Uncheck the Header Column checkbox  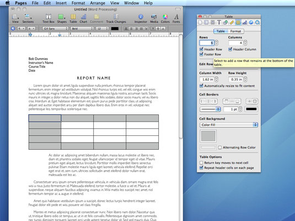[230, 49]
